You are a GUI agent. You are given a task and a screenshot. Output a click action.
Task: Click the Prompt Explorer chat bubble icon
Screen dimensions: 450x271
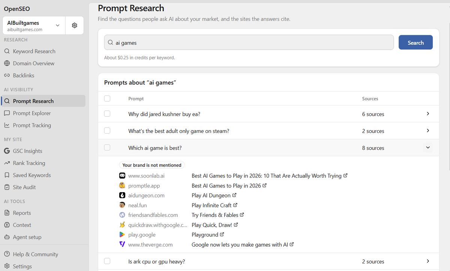pyautogui.click(x=7, y=113)
